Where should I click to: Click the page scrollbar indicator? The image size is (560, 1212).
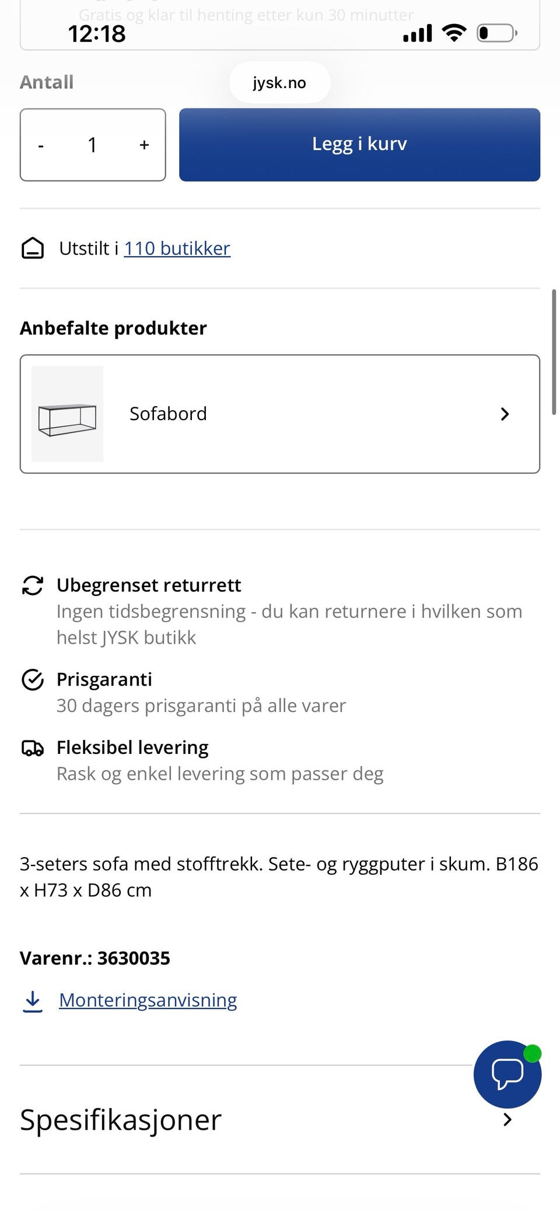(x=554, y=352)
